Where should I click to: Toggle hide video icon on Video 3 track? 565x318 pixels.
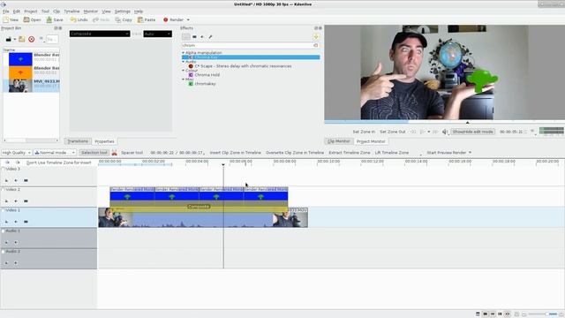pyautogui.click(x=26, y=180)
